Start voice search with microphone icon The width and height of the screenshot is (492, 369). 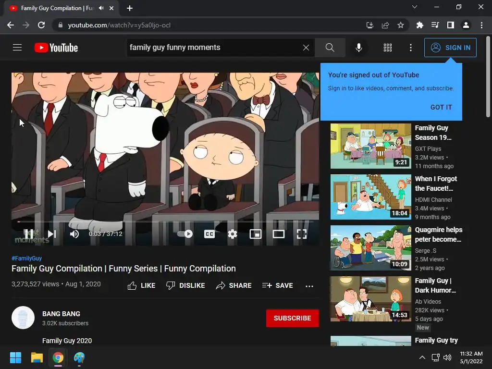tap(358, 48)
